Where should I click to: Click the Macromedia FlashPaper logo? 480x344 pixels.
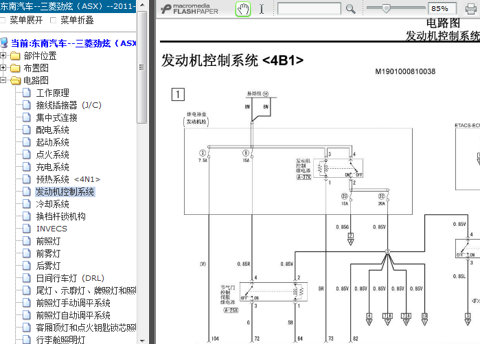point(189,9)
